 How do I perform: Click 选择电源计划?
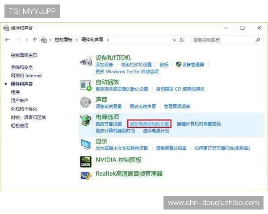(156, 131)
